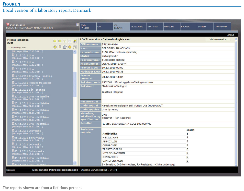244x191 pixels.
Task: Select the VIS LABSVAR tab
Action: [x=121, y=27]
